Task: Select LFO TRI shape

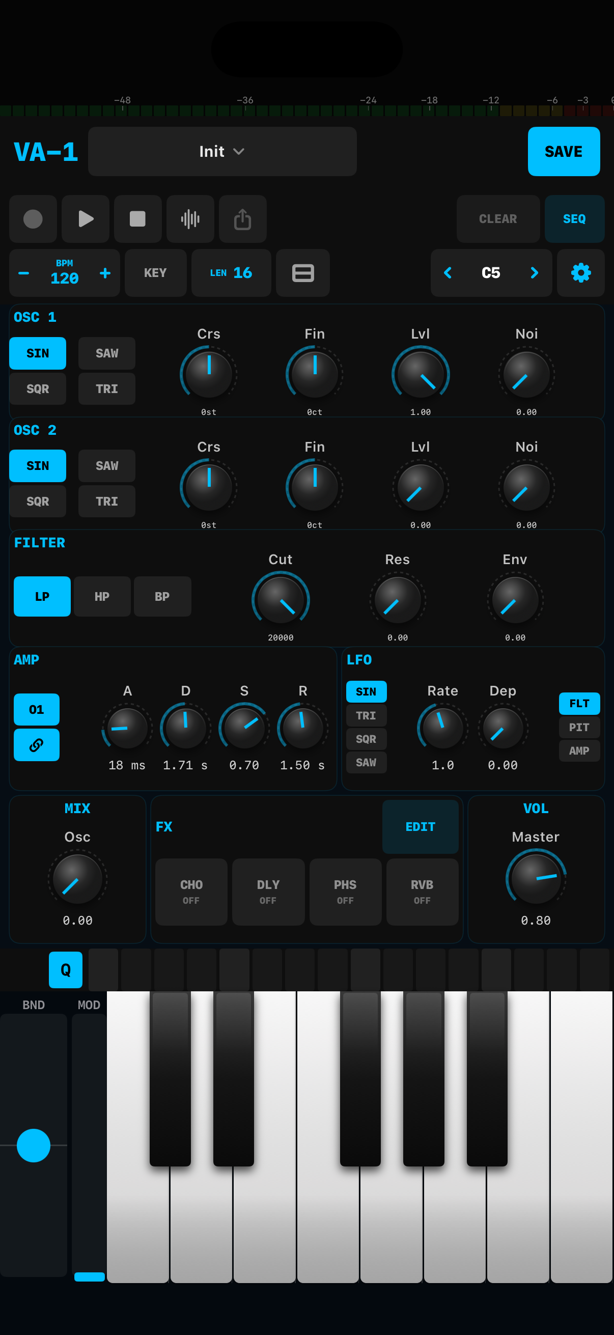Action: (367, 715)
